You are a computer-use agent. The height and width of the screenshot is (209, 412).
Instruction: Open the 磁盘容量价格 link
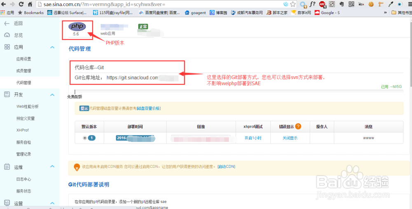tap(149, 108)
